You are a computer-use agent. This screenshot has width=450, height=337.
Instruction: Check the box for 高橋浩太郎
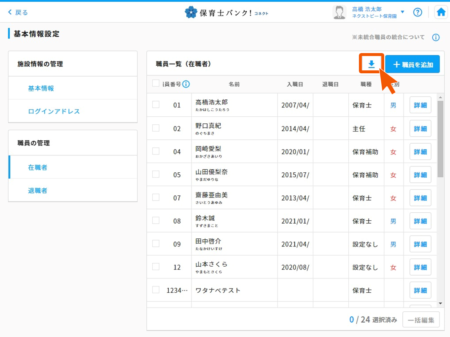[x=156, y=104]
